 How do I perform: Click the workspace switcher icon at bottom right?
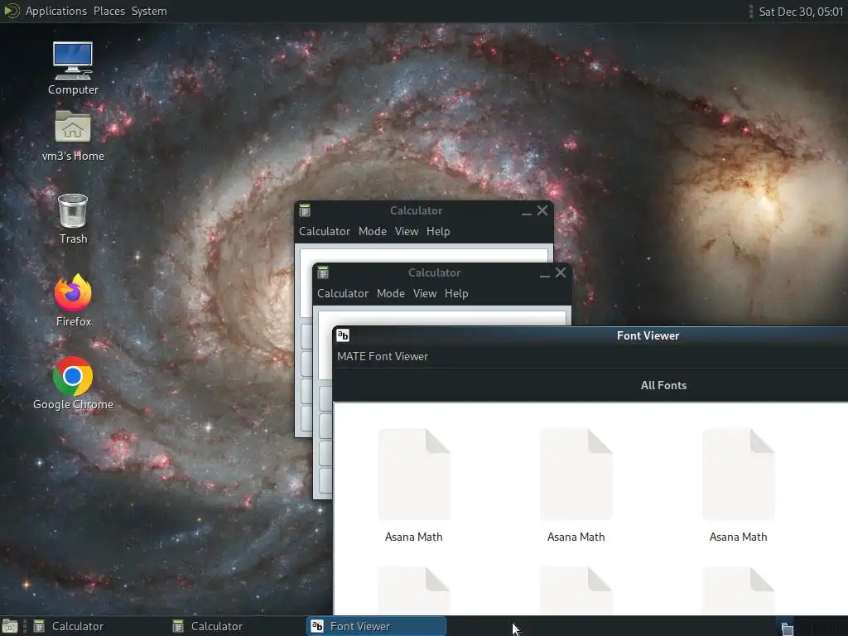788,628
